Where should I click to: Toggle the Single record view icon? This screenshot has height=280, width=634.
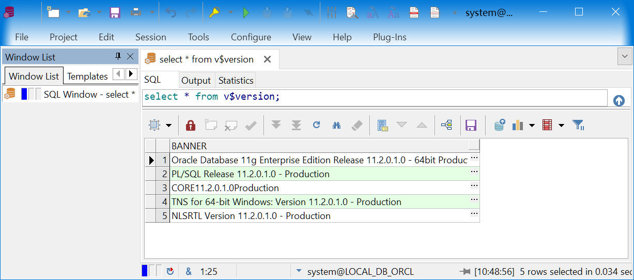382,125
